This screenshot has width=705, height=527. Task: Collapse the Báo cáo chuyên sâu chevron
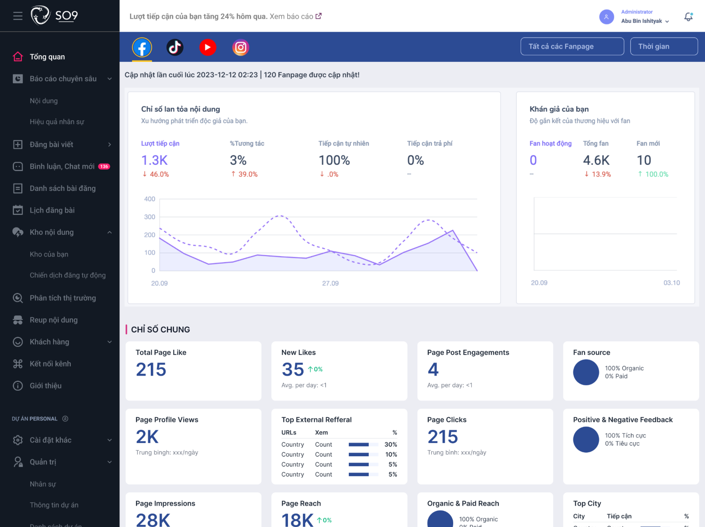point(110,79)
